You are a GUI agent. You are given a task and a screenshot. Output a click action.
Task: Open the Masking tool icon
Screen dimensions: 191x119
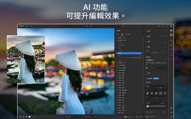click(x=171, y=49)
